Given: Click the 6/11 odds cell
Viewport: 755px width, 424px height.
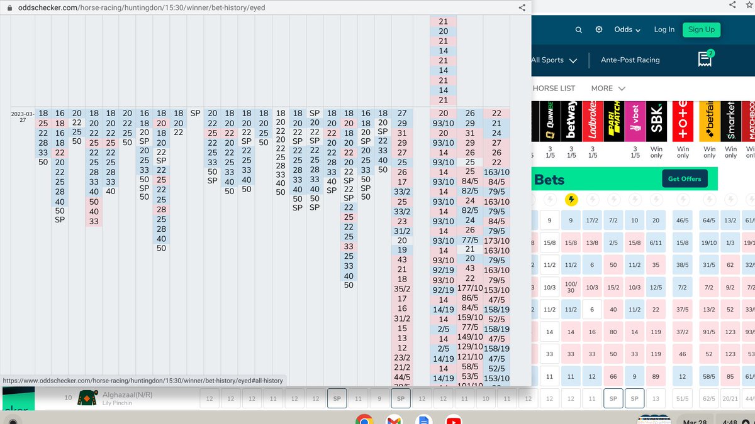Looking at the screenshot, I should [x=656, y=242].
